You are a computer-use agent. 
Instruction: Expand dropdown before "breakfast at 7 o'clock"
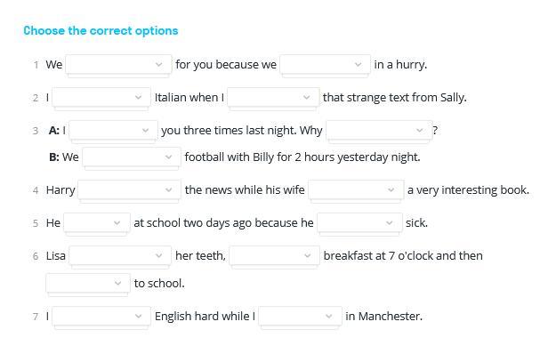274,255
